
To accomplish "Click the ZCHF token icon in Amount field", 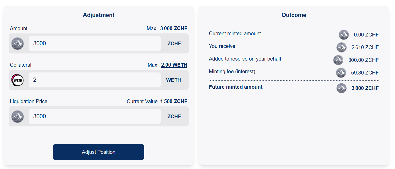I will tap(17, 44).
